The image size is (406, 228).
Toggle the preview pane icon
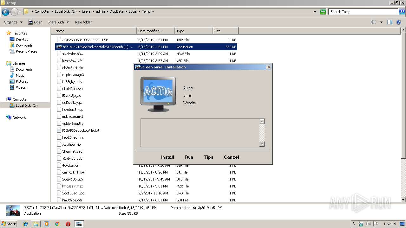(x=390, y=22)
